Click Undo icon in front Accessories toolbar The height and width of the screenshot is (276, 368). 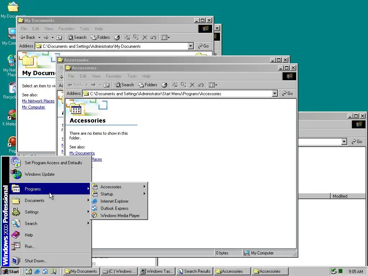pyautogui.click(x=201, y=85)
